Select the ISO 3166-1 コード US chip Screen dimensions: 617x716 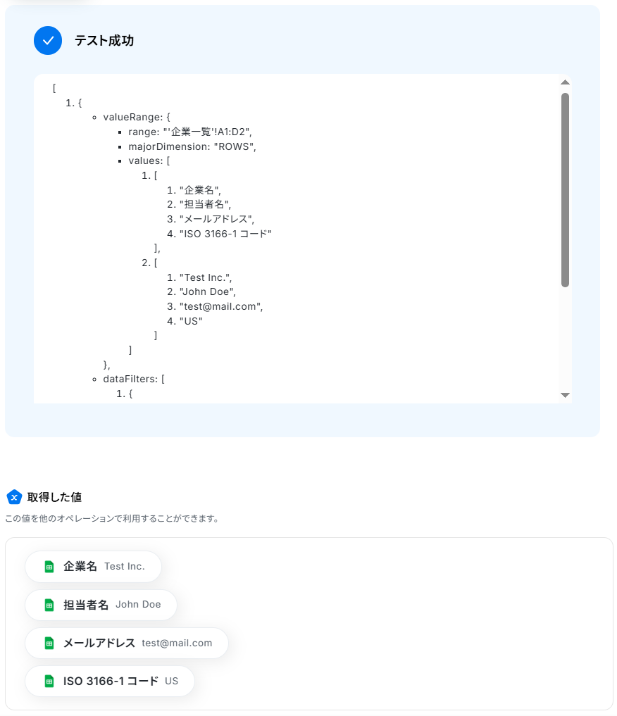pyautogui.click(x=110, y=682)
